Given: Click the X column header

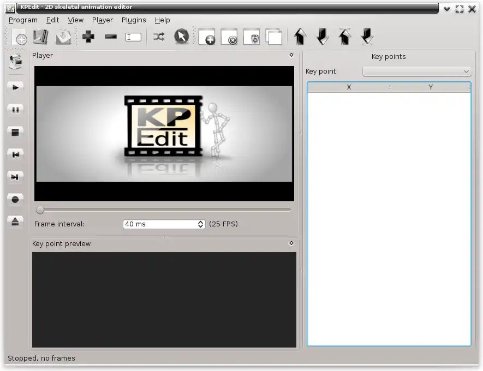Looking at the screenshot, I should point(349,87).
